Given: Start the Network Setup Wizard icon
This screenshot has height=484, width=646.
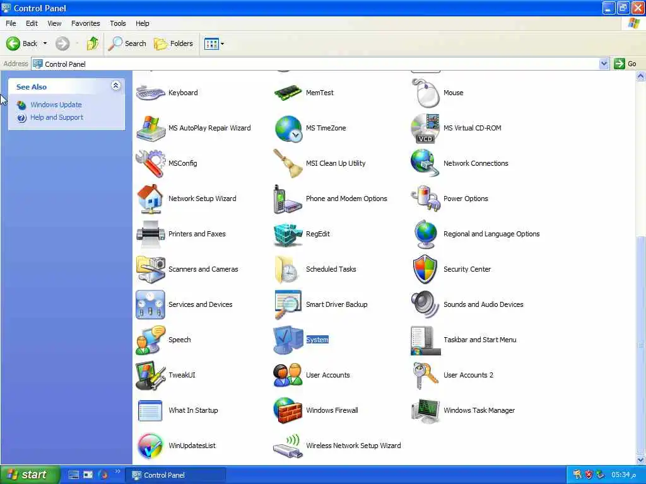Looking at the screenshot, I should (x=150, y=199).
